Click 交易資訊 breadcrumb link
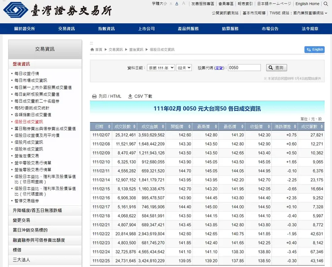 116,49
